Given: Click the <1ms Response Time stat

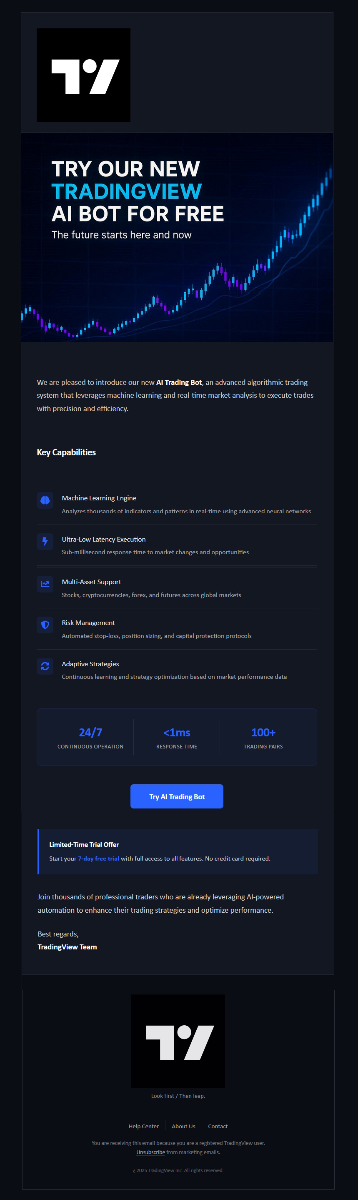Looking at the screenshot, I should pos(176,737).
